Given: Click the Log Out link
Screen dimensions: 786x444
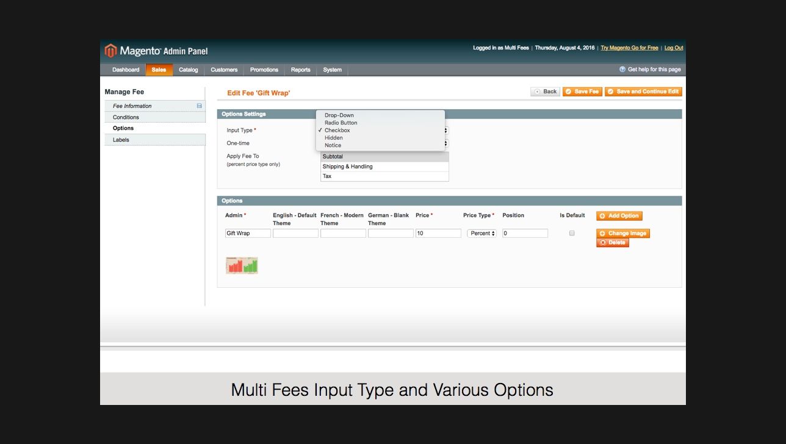Looking at the screenshot, I should click(x=673, y=48).
